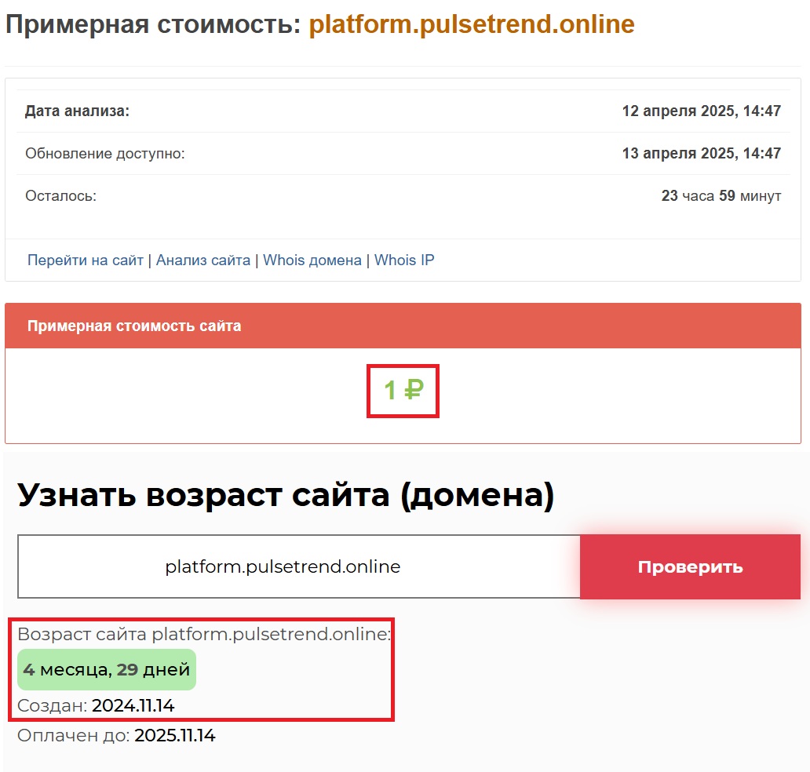810x772 pixels.
Task: Click the remaining time 23 часа 59 минут
Action: click(721, 196)
